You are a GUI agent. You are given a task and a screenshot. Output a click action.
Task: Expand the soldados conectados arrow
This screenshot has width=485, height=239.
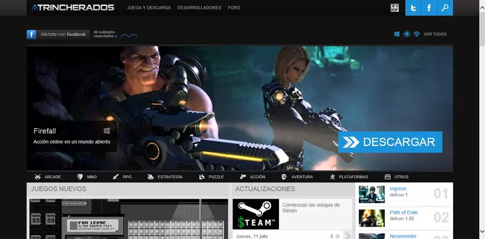116,37
